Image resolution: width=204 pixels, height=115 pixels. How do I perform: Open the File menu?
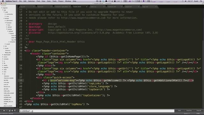(20, 1)
